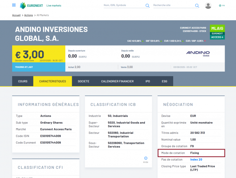Open the hamburger menu icon
Screen dimensions: 236x178
click(14, 5)
